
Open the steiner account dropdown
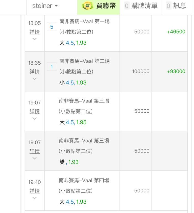45,6
